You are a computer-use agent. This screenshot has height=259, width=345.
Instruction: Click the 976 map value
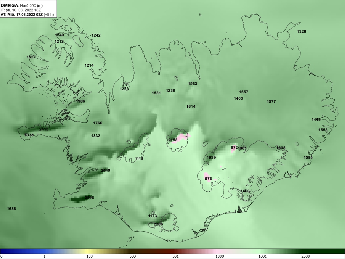(x=208, y=179)
